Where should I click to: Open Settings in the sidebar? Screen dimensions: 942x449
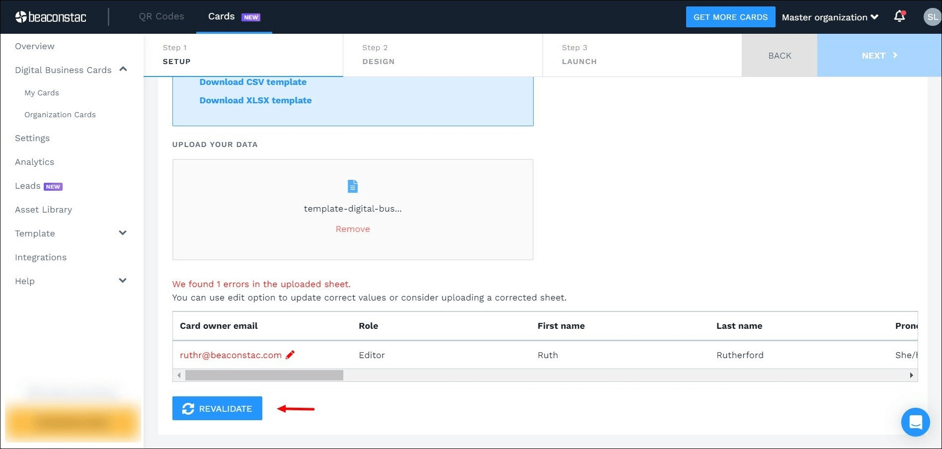pos(32,138)
